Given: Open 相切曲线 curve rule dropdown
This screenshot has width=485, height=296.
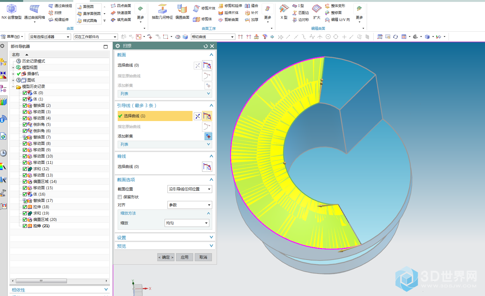Looking at the screenshot, I should tap(213, 37).
